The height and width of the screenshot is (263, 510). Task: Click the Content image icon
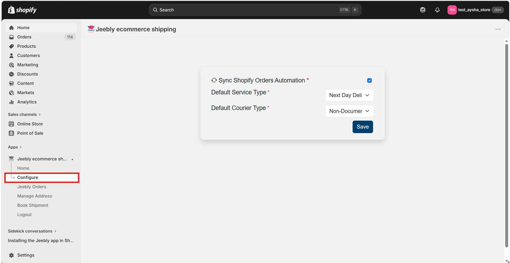tap(11, 83)
